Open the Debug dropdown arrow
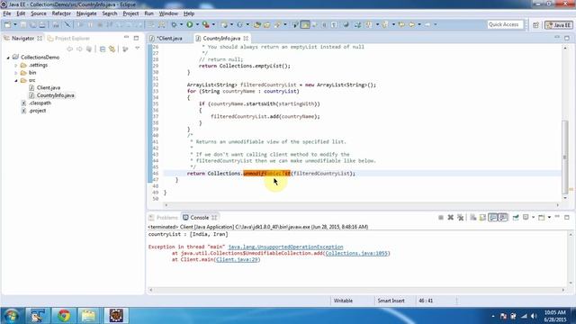576x324 pixels. 181,24
